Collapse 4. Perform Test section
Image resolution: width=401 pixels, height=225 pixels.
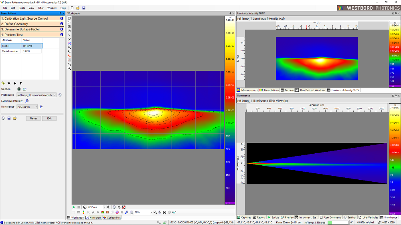pos(32,35)
